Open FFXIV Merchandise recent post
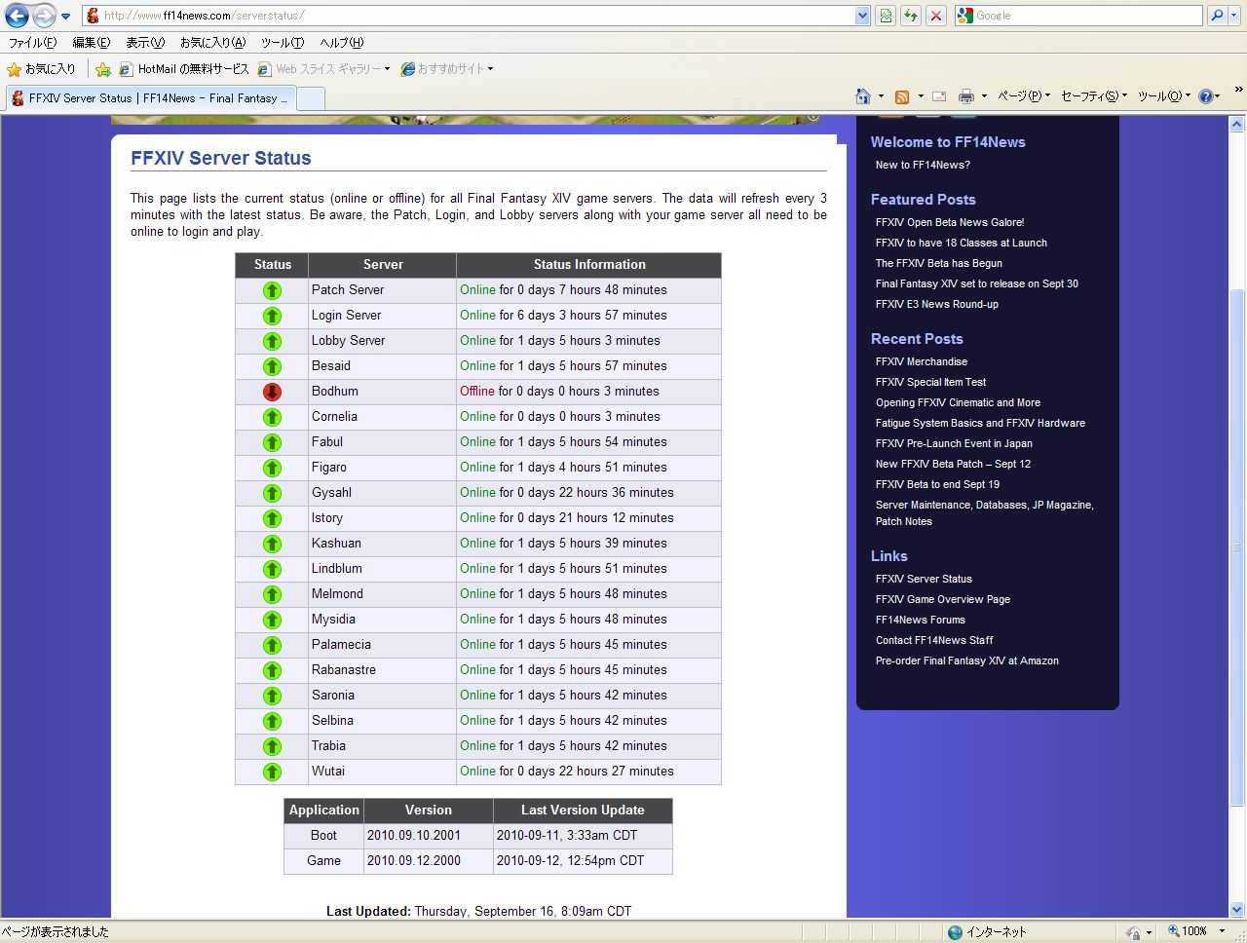 click(x=922, y=361)
